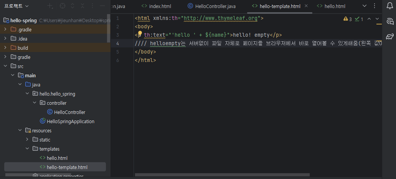
Task: Select the hello-spring project root
Action: click(24, 20)
